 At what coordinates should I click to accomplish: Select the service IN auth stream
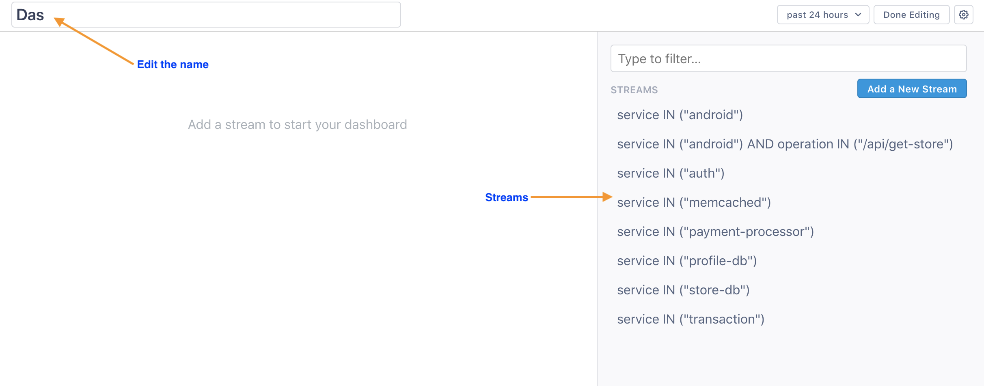[671, 173]
